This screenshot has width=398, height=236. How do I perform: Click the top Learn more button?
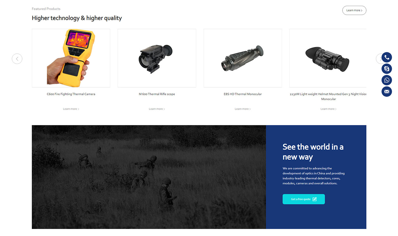tap(354, 10)
